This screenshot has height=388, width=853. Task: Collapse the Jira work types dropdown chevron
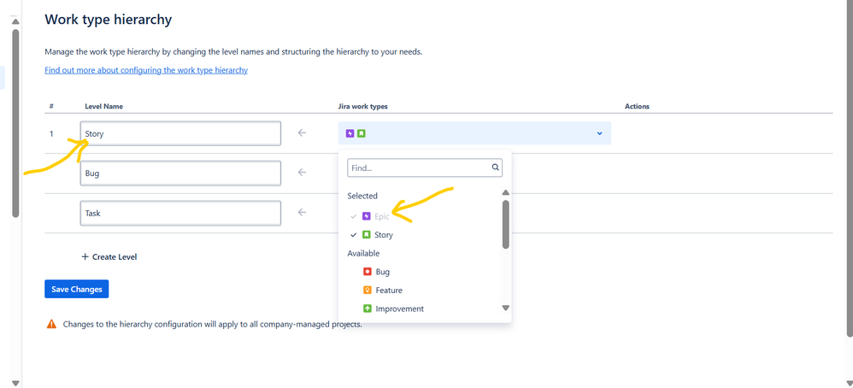coord(599,133)
